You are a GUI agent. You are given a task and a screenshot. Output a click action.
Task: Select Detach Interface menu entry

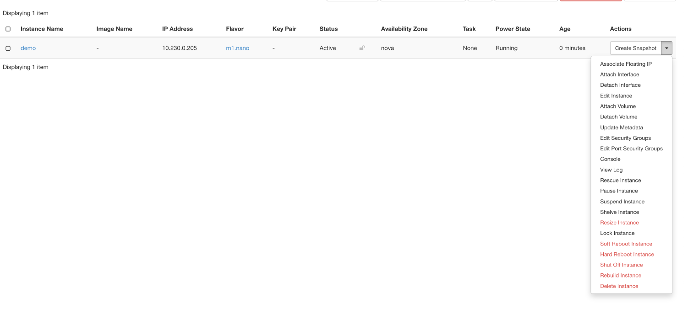point(620,85)
